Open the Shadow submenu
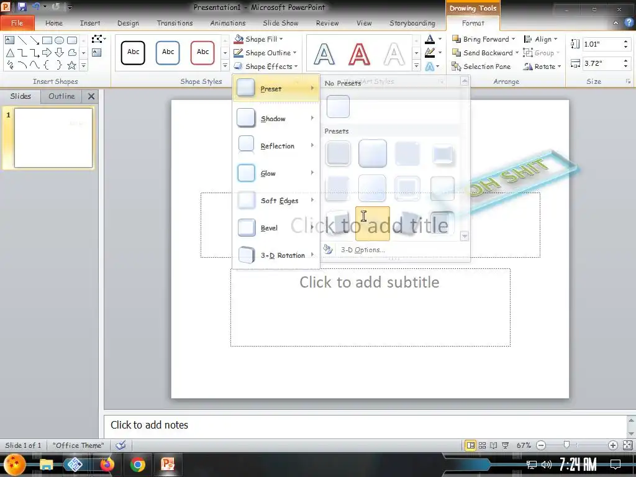 click(276, 119)
